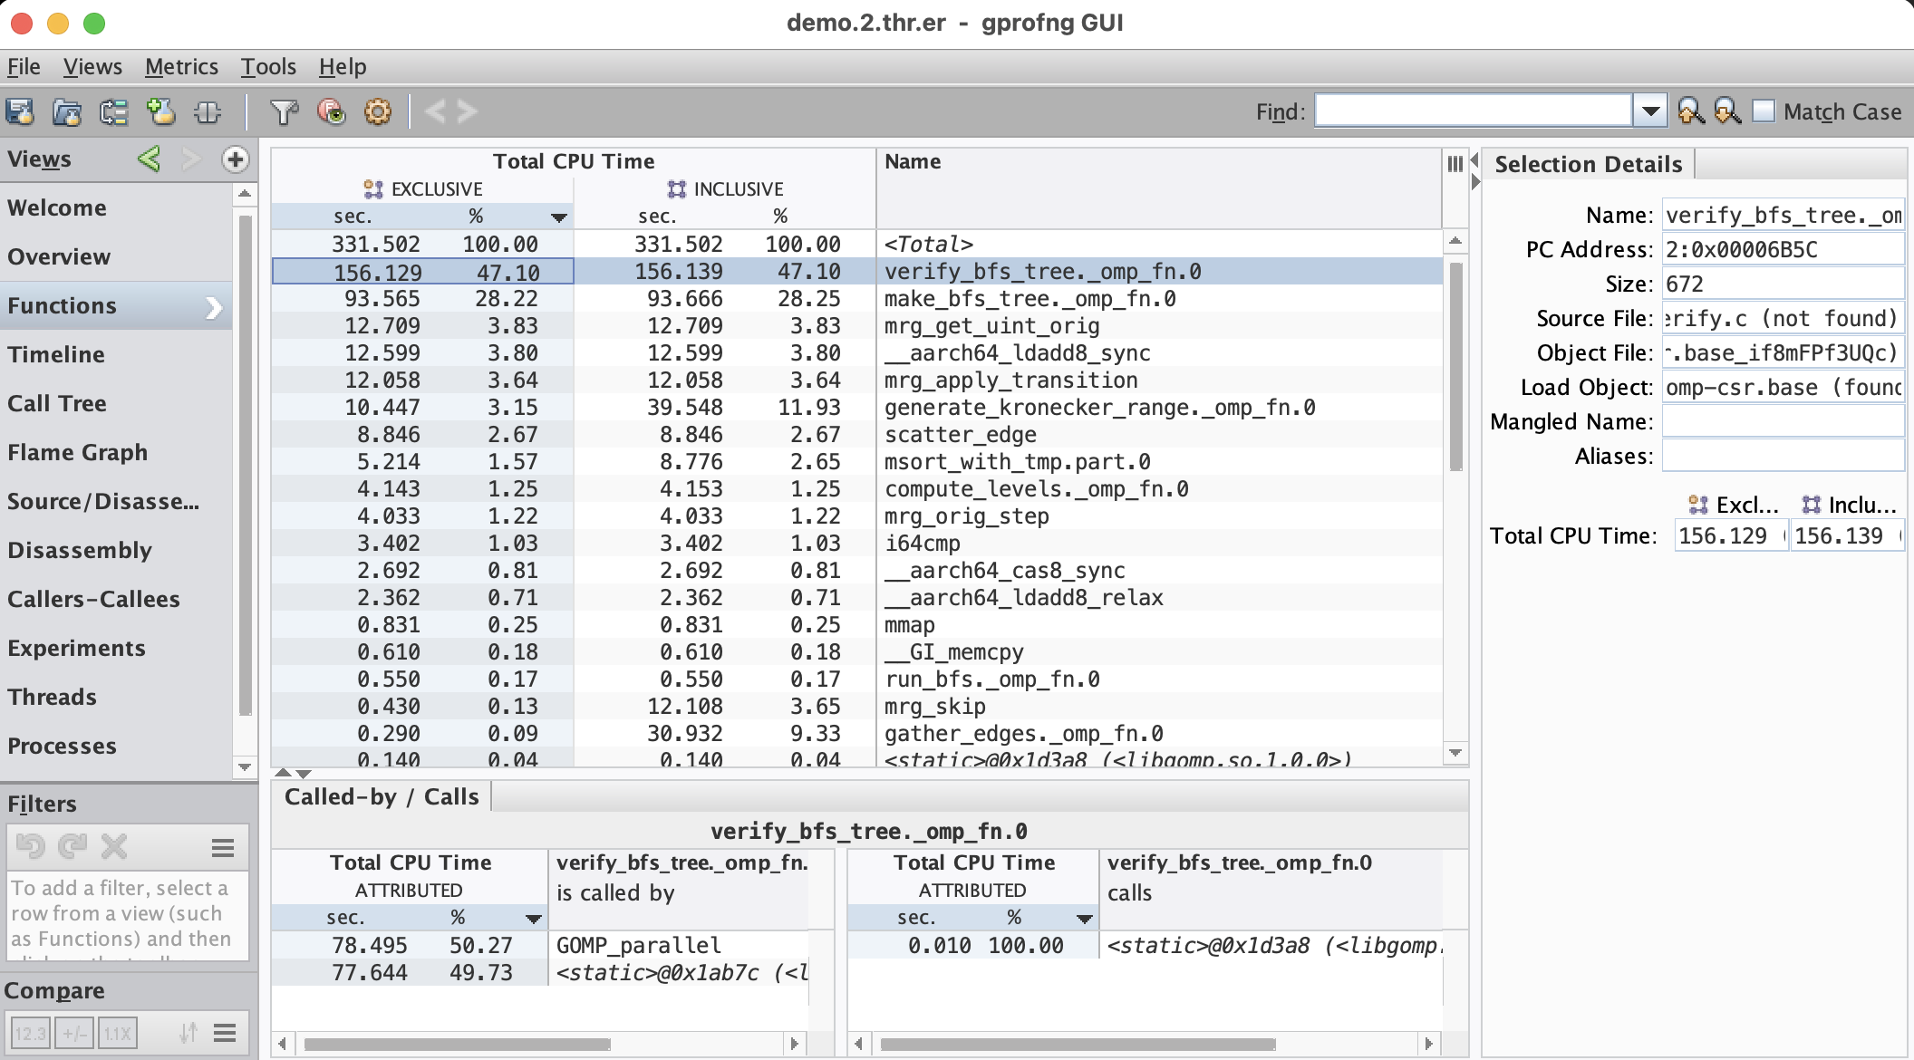Switch to the Called-by / Calls tab
1914x1060 pixels.
pos(382,796)
